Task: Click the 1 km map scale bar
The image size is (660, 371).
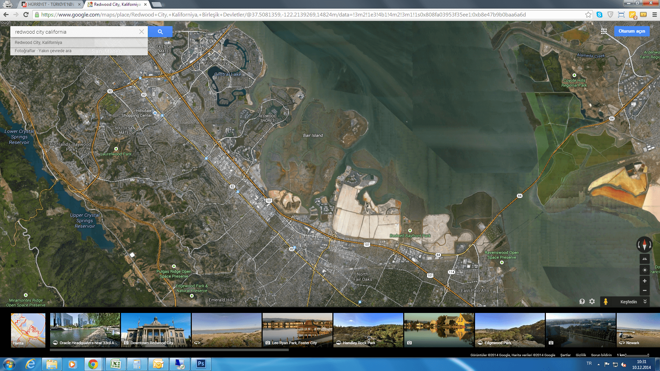Action: [x=633, y=355]
